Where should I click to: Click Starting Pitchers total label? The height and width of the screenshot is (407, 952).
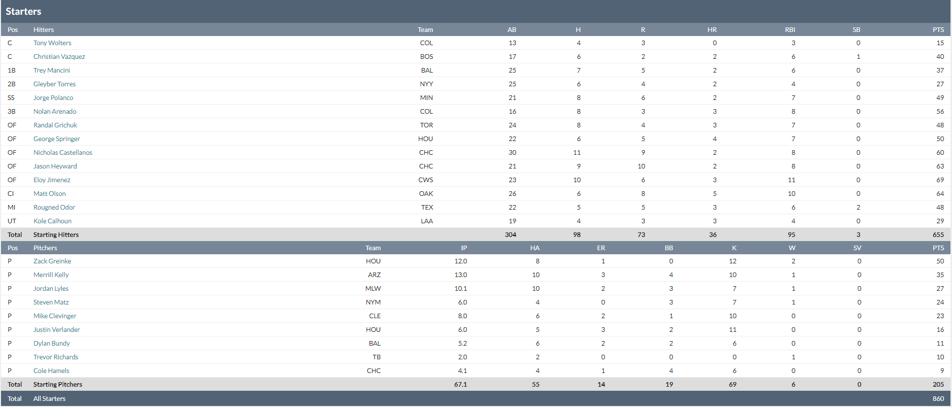point(58,385)
